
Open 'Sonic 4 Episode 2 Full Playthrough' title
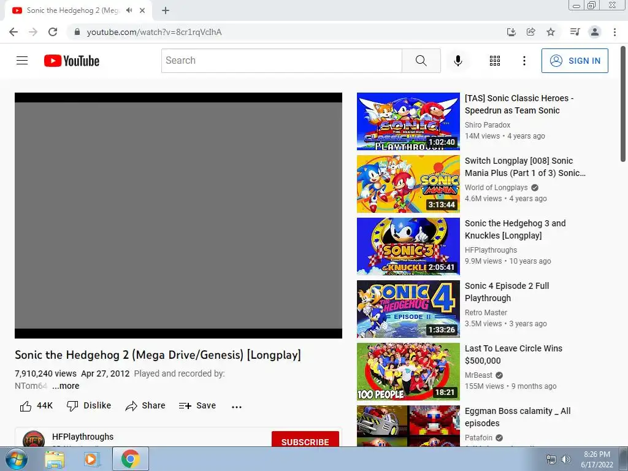pos(507,291)
